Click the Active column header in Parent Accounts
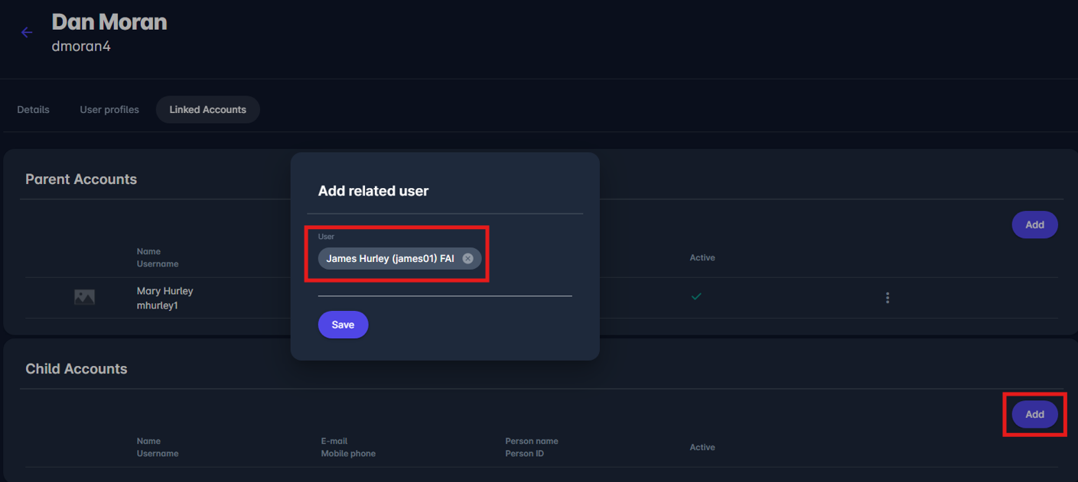1078x482 pixels. point(702,258)
